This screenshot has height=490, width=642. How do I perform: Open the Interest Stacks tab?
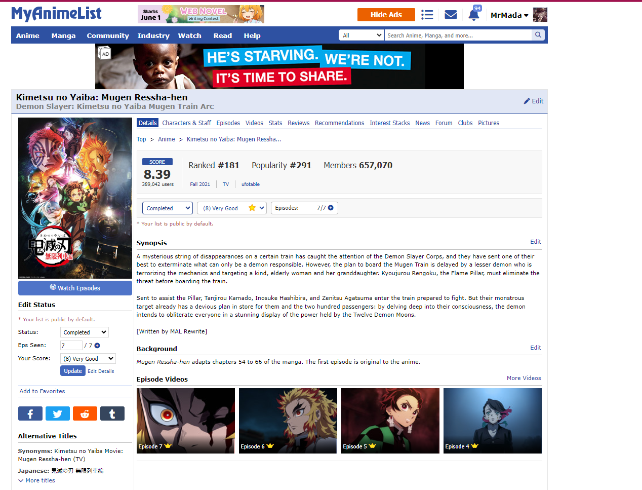click(390, 123)
